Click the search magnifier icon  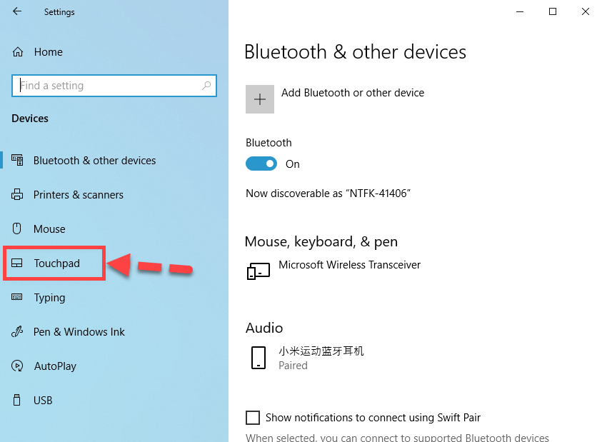tap(206, 86)
